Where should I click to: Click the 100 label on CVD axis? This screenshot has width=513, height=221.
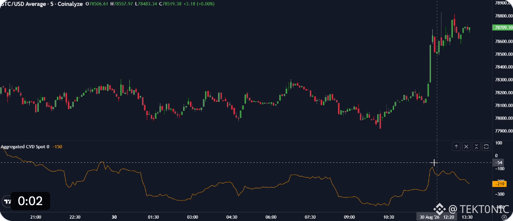tap(499, 143)
